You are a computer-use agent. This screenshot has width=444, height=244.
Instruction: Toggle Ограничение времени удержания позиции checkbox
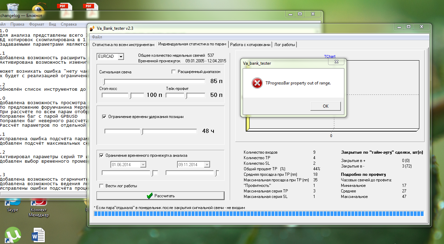pyautogui.click(x=104, y=117)
